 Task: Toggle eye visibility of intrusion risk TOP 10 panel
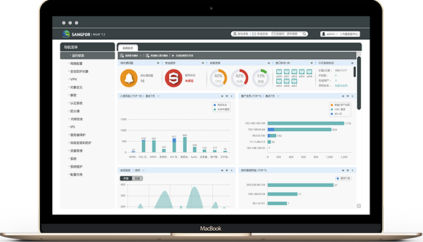pos(222,96)
